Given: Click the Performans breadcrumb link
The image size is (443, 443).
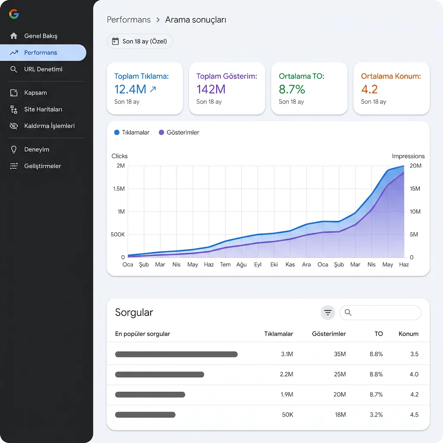Looking at the screenshot, I should (x=128, y=20).
